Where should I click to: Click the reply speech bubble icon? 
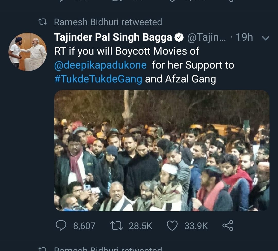point(61,226)
